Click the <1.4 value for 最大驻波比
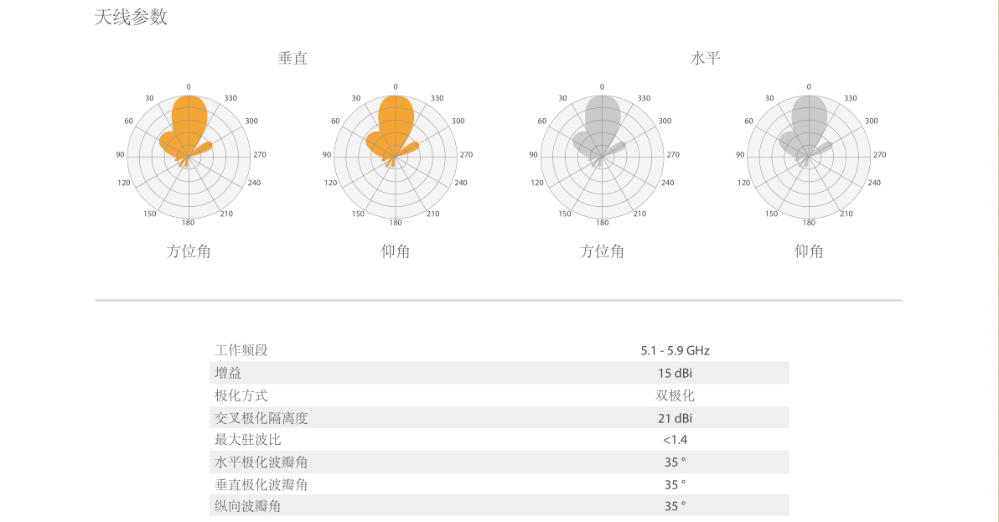Image resolution: width=999 pixels, height=522 pixels. (675, 440)
